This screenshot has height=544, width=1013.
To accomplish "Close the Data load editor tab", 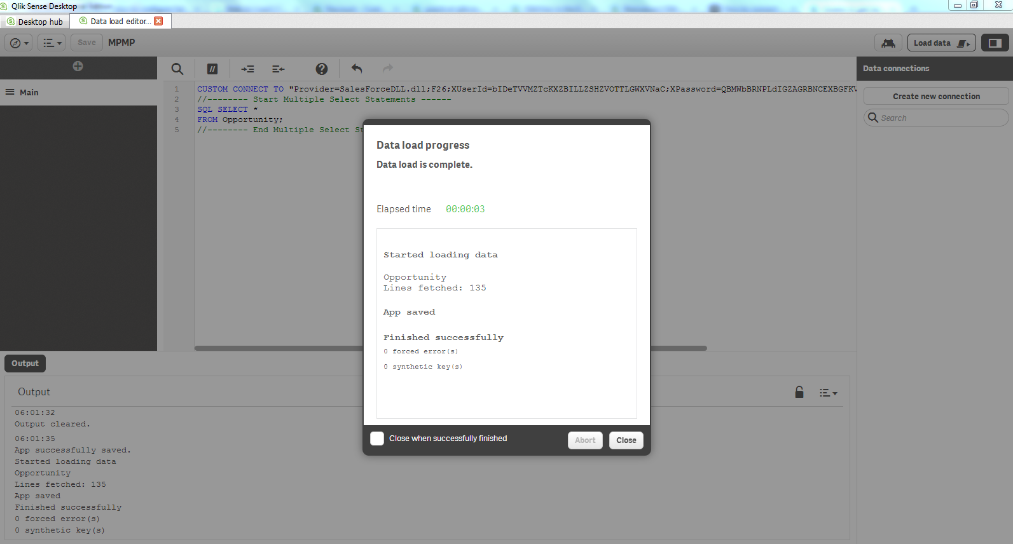I will click(159, 21).
